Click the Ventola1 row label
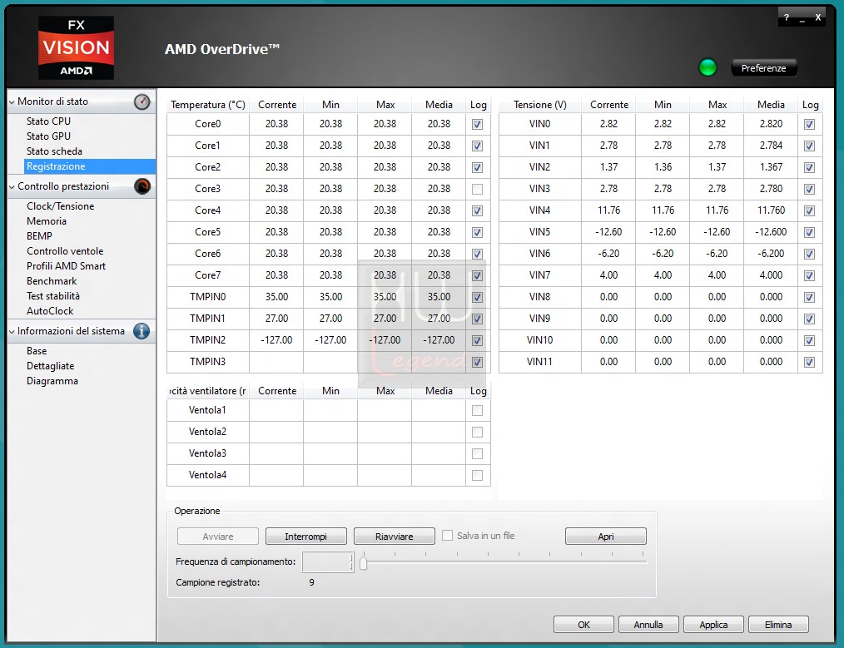Image resolution: width=844 pixels, height=648 pixels. [207, 410]
